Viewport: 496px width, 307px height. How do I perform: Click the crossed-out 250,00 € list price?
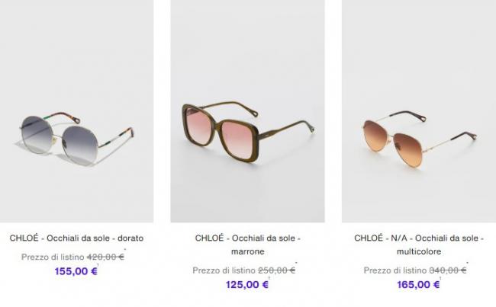coord(276,270)
